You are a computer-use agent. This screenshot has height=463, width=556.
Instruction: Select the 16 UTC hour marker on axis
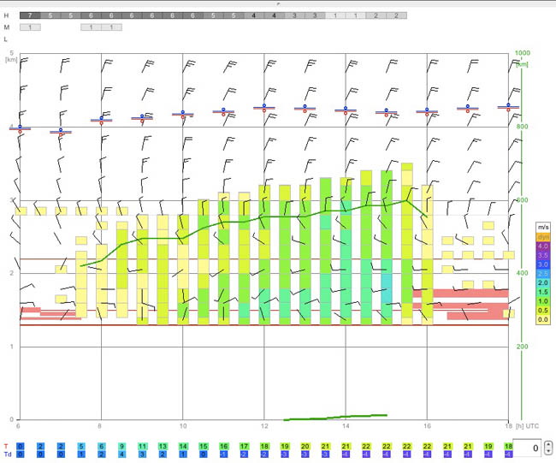[427, 425]
